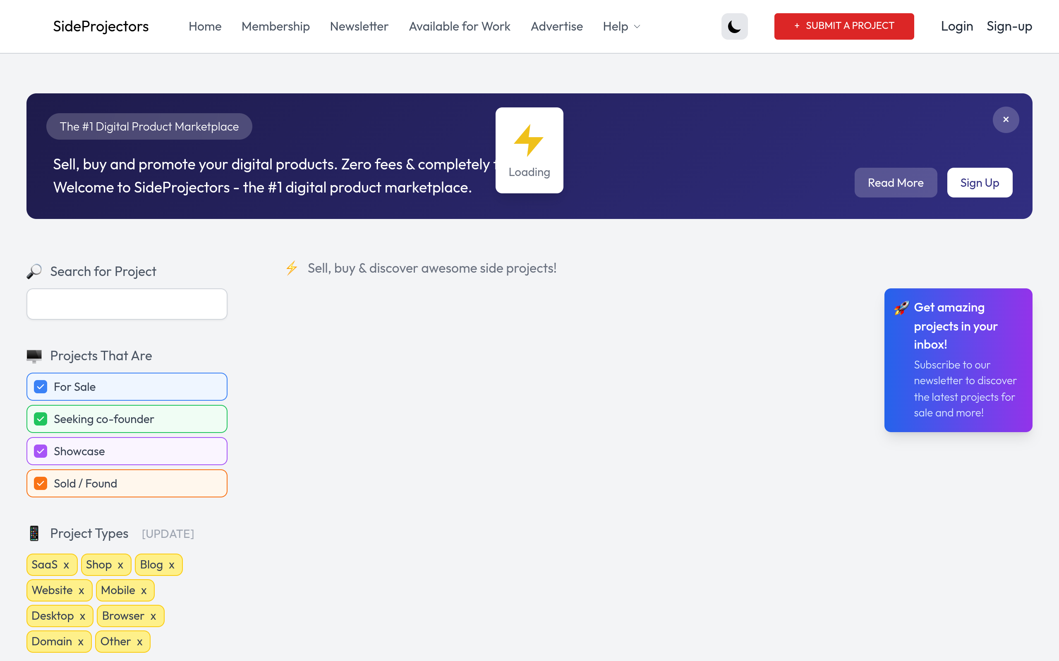Toggle dark mode with the moon icon
Screen dimensions: 1059x661
click(734, 26)
